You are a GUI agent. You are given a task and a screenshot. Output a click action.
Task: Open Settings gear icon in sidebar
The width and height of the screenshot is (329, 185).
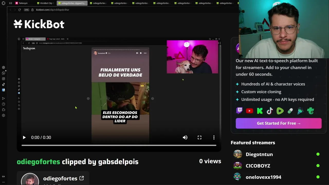click(3, 115)
